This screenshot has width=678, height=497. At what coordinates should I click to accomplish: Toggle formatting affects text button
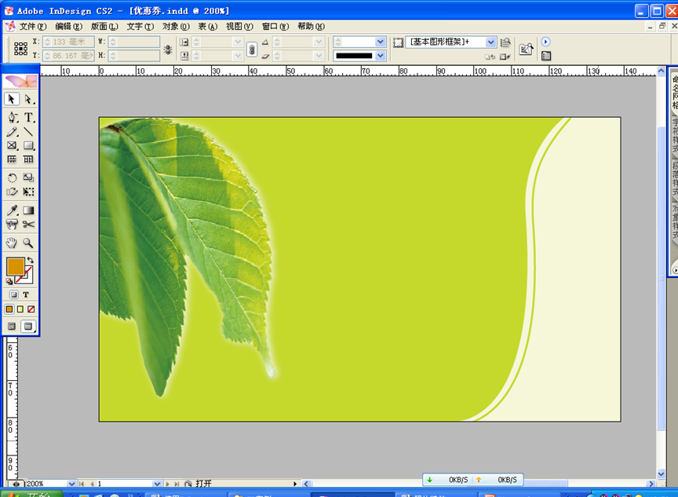click(26, 295)
